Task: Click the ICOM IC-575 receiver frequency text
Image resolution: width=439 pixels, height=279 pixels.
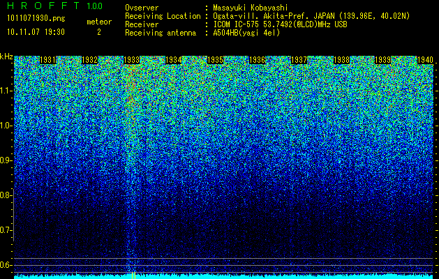Action: coord(280,24)
